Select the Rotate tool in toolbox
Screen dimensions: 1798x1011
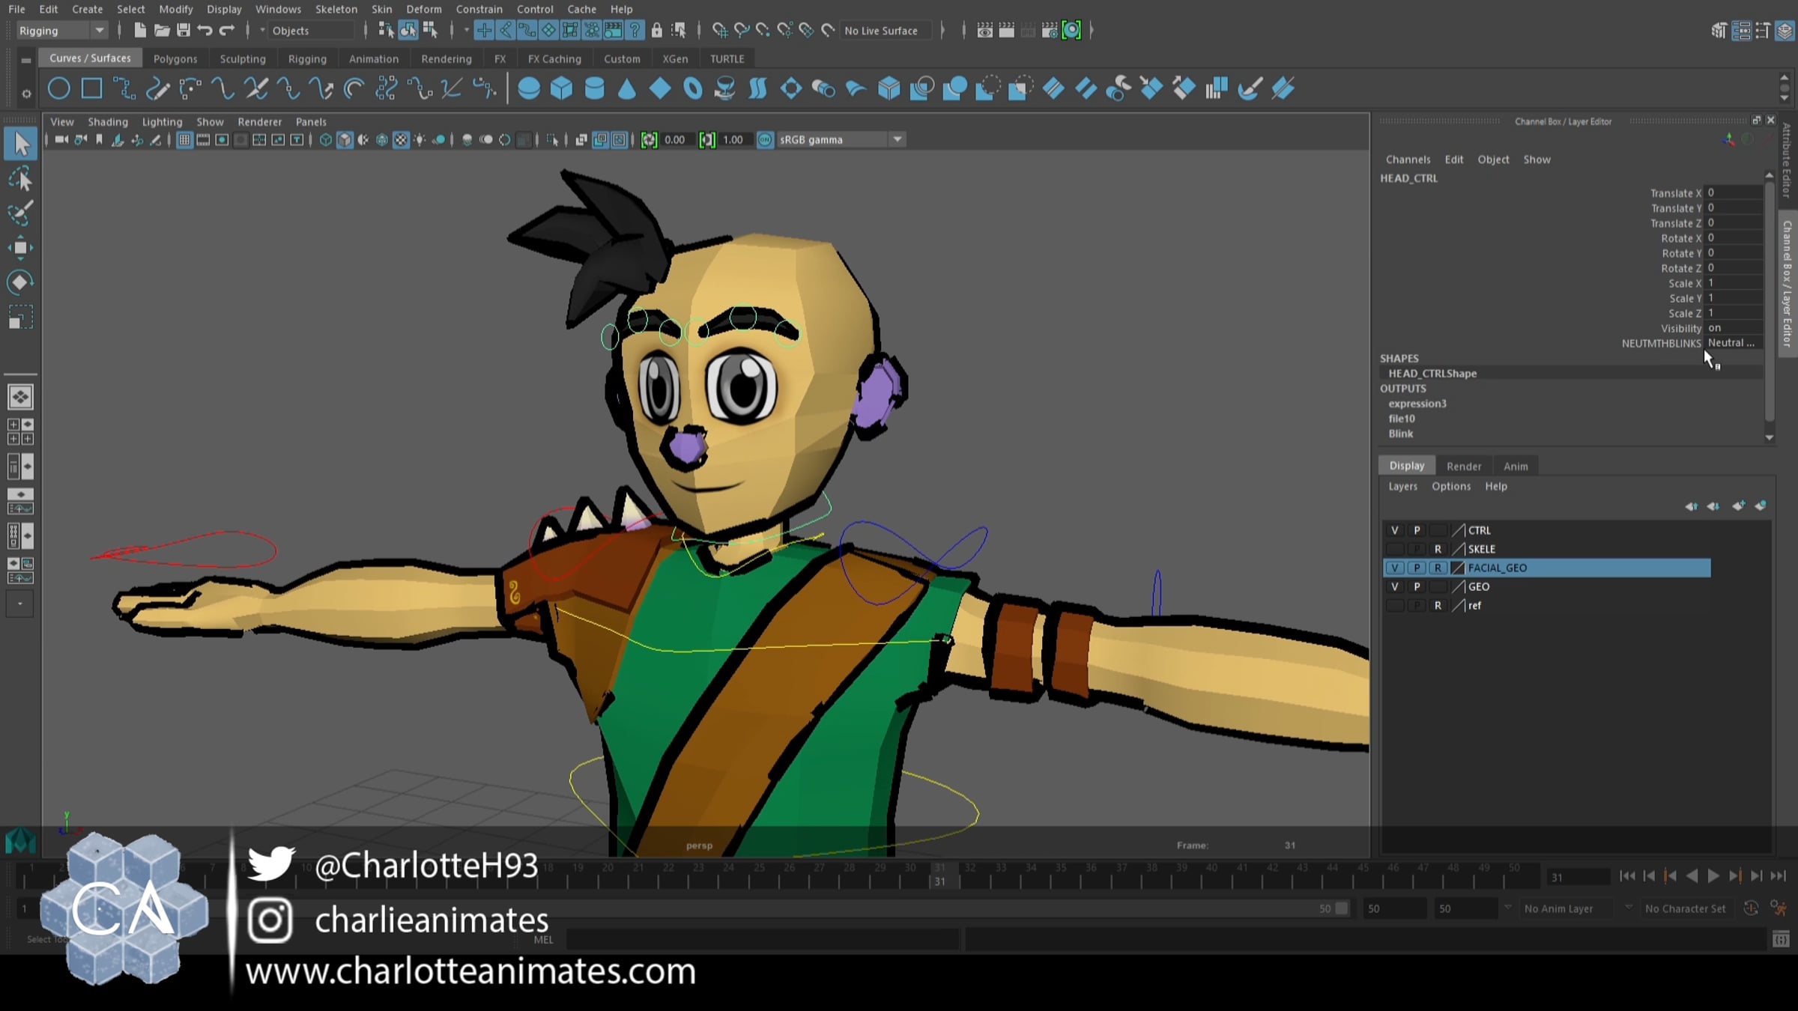click(x=20, y=282)
